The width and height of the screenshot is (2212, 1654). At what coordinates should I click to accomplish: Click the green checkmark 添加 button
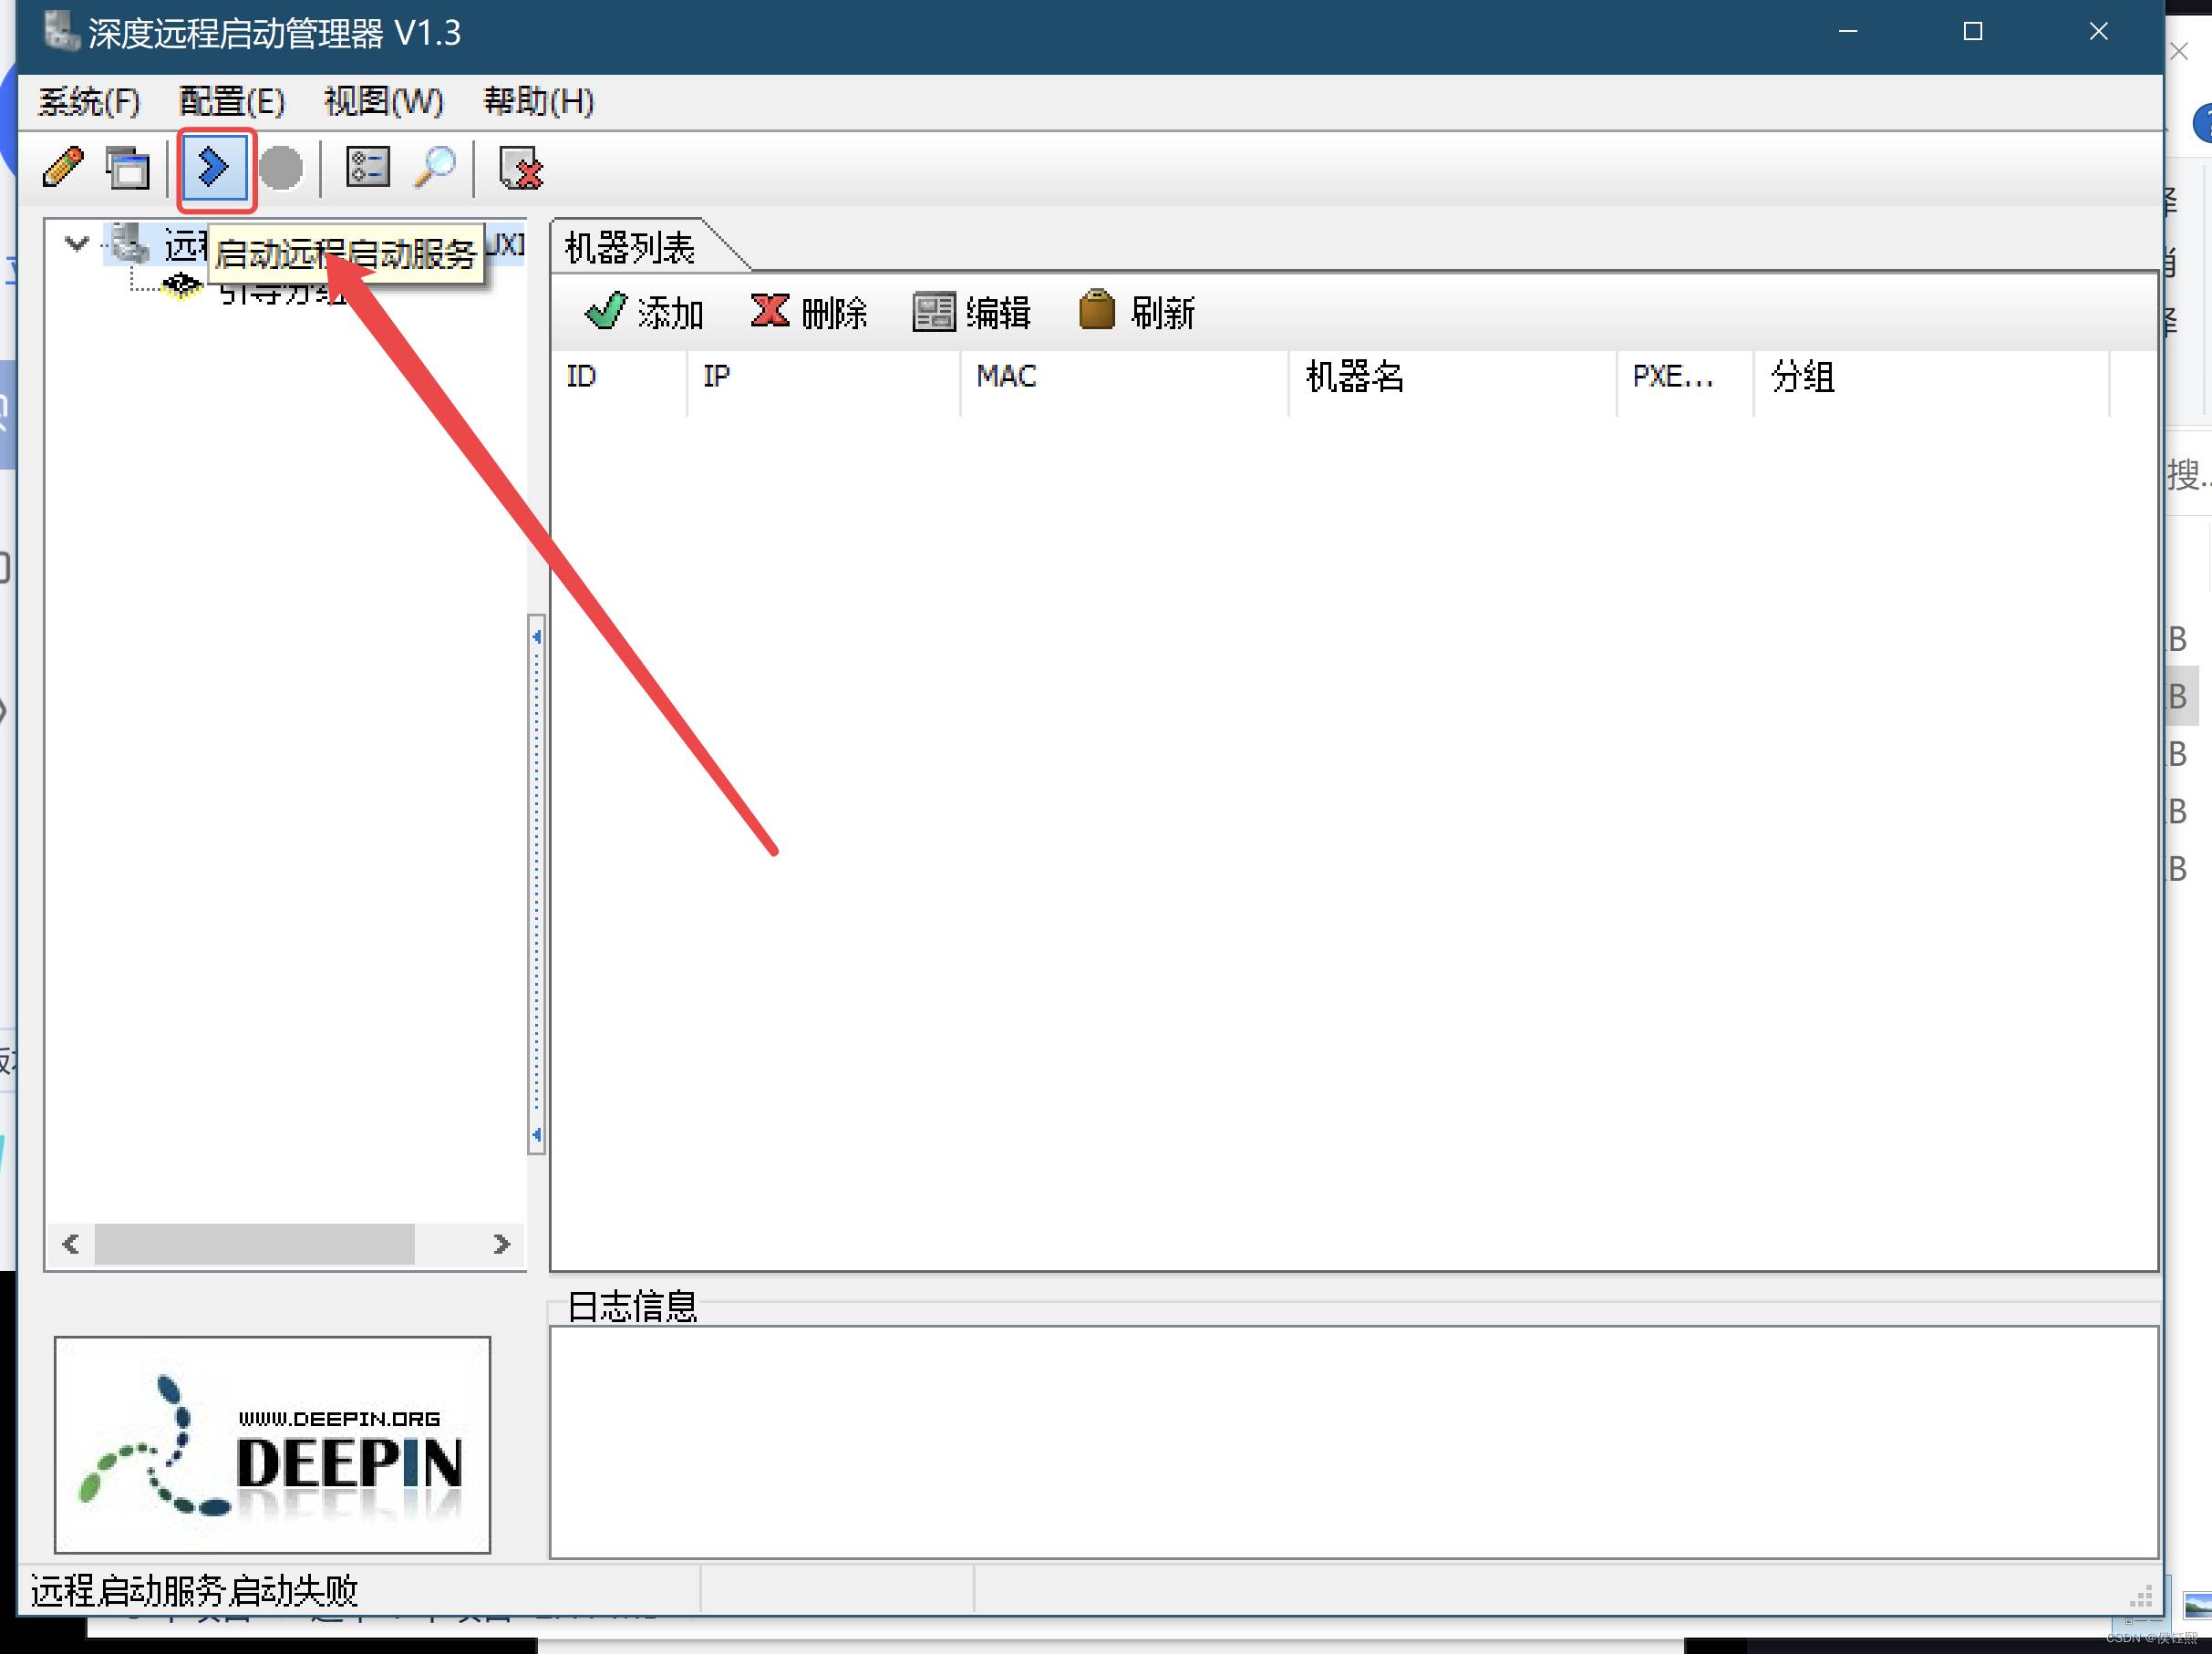644,312
